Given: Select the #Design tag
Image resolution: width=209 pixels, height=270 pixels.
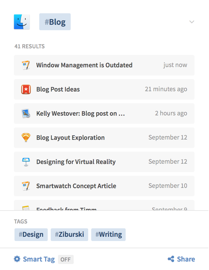Looking at the screenshot, I should 31,234.
